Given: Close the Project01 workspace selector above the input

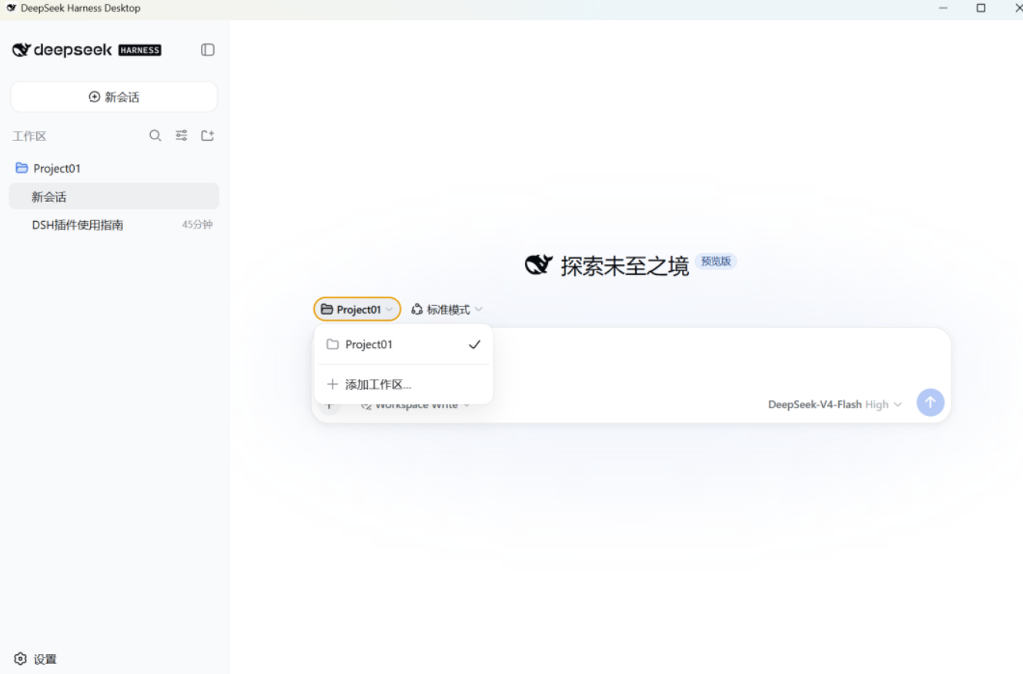Looking at the screenshot, I should (357, 310).
